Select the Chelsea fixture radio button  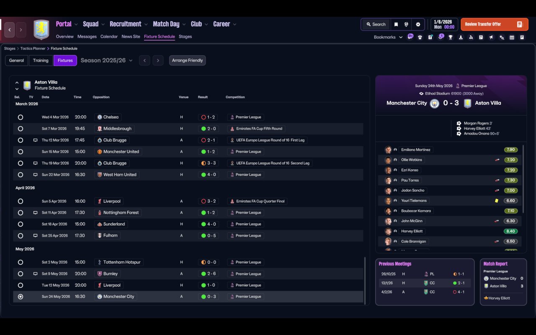tap(21, 117)
